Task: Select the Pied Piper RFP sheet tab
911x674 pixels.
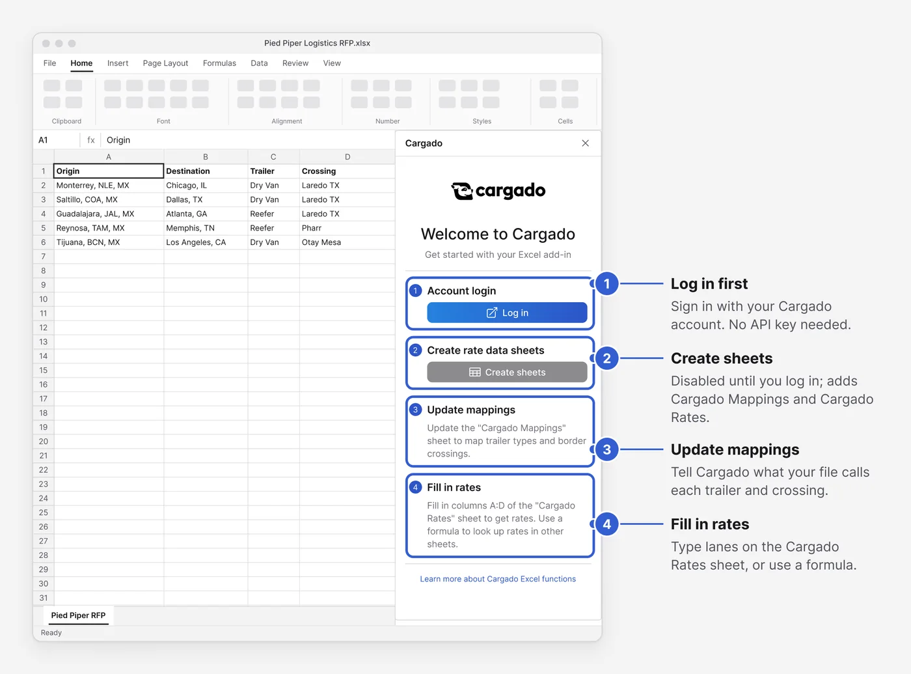Action: click(78, 615)
